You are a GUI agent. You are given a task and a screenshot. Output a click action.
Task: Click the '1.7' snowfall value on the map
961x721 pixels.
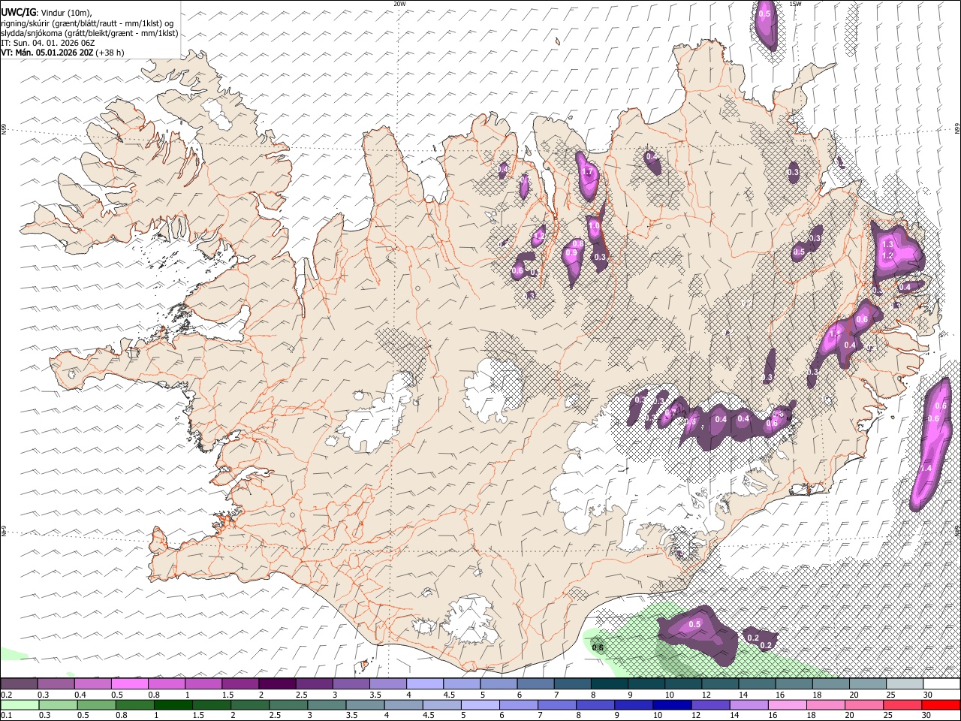point(588,172)
